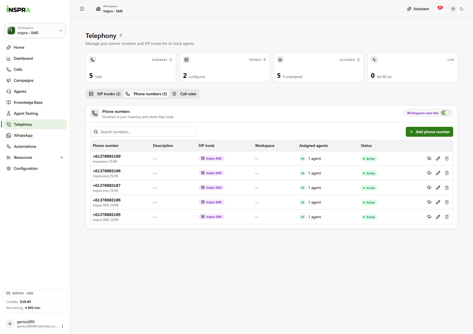
Task: Open the Assistant panel
Action: coord(418,9)
